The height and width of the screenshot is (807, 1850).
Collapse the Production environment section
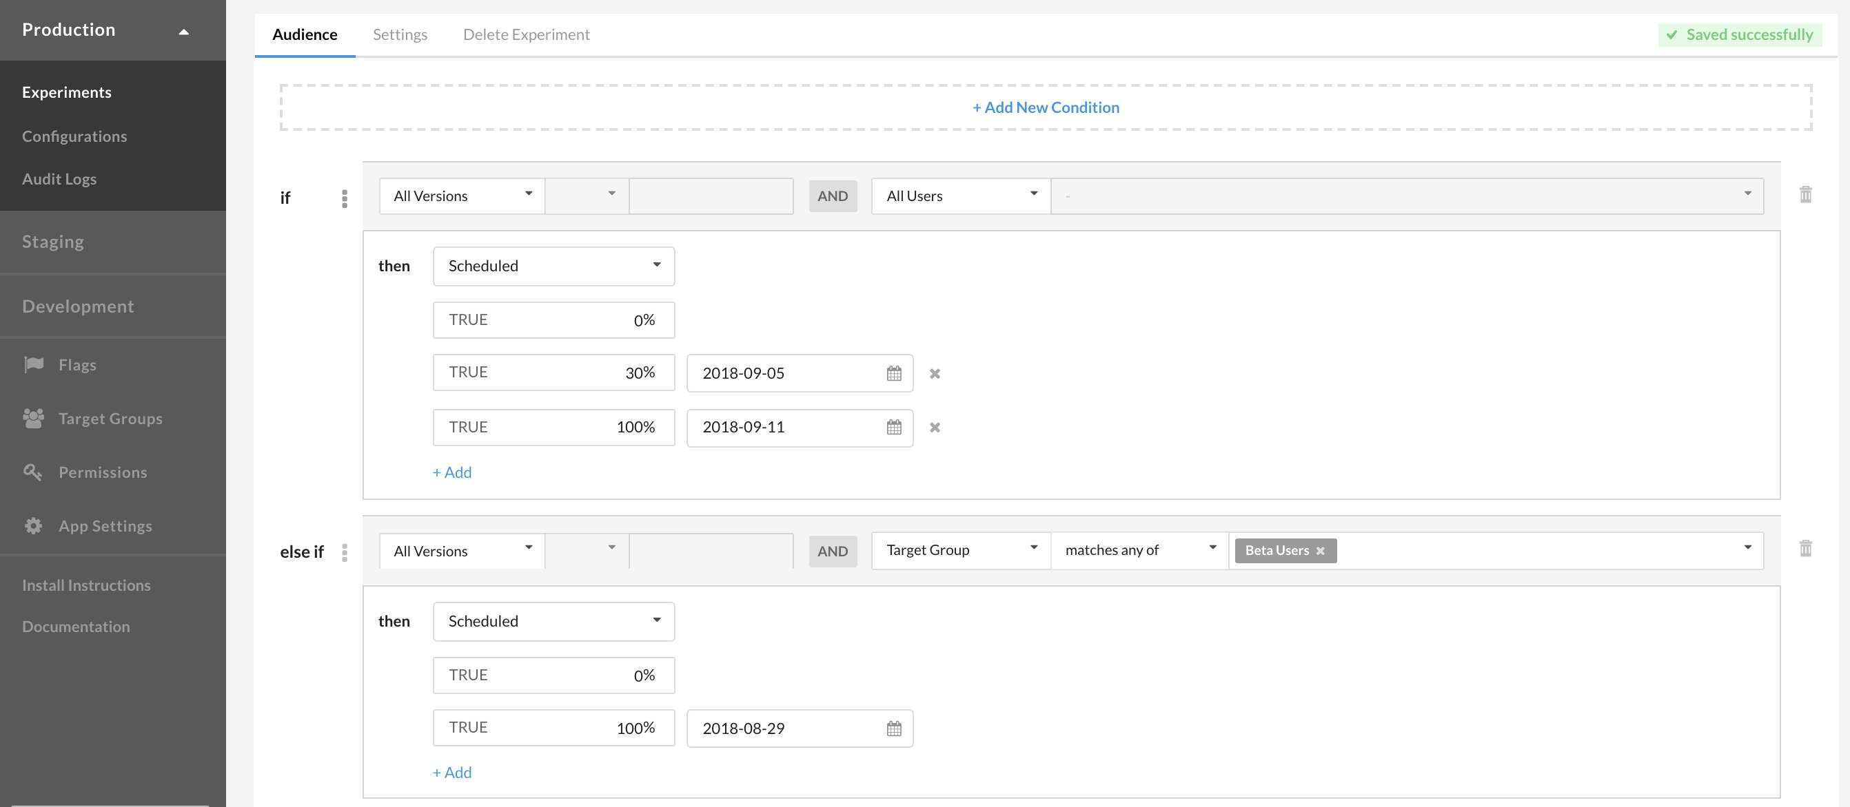[x=184, y=31]
